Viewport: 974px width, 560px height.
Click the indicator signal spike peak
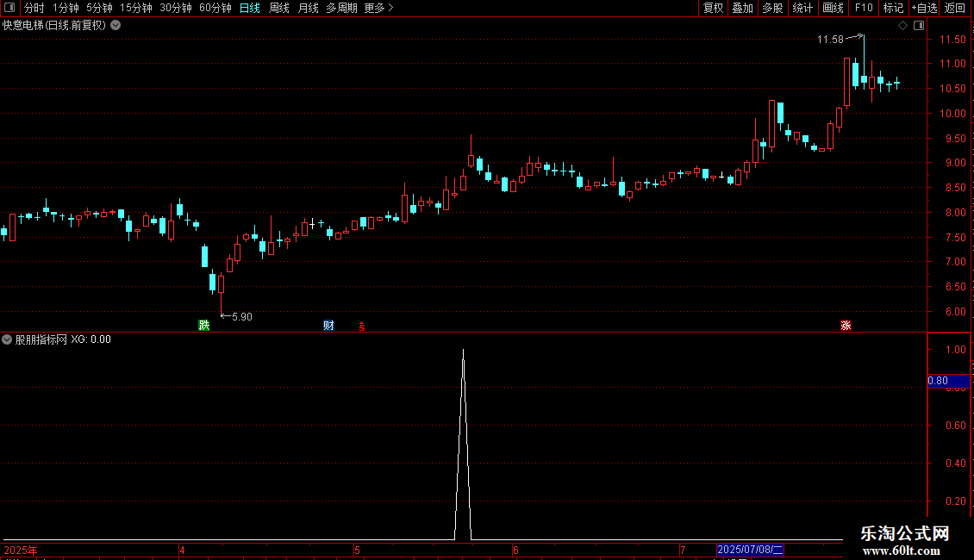pos(464,351)
